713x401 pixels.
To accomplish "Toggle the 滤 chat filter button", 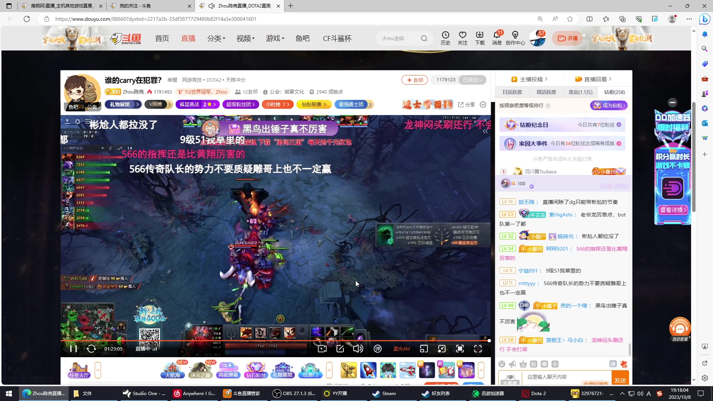I will [613, 364].
